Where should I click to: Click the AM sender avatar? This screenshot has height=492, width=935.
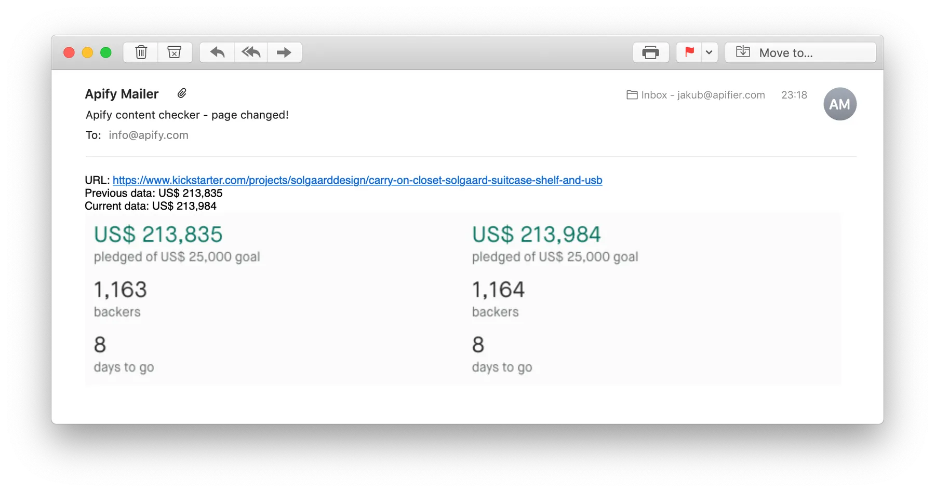839,104
